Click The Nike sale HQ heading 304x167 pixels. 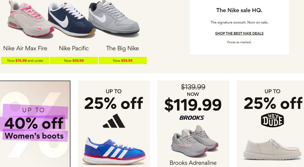239,10
